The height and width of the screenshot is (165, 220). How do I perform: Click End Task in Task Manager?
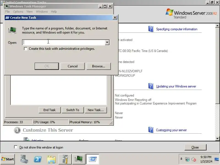50,110
